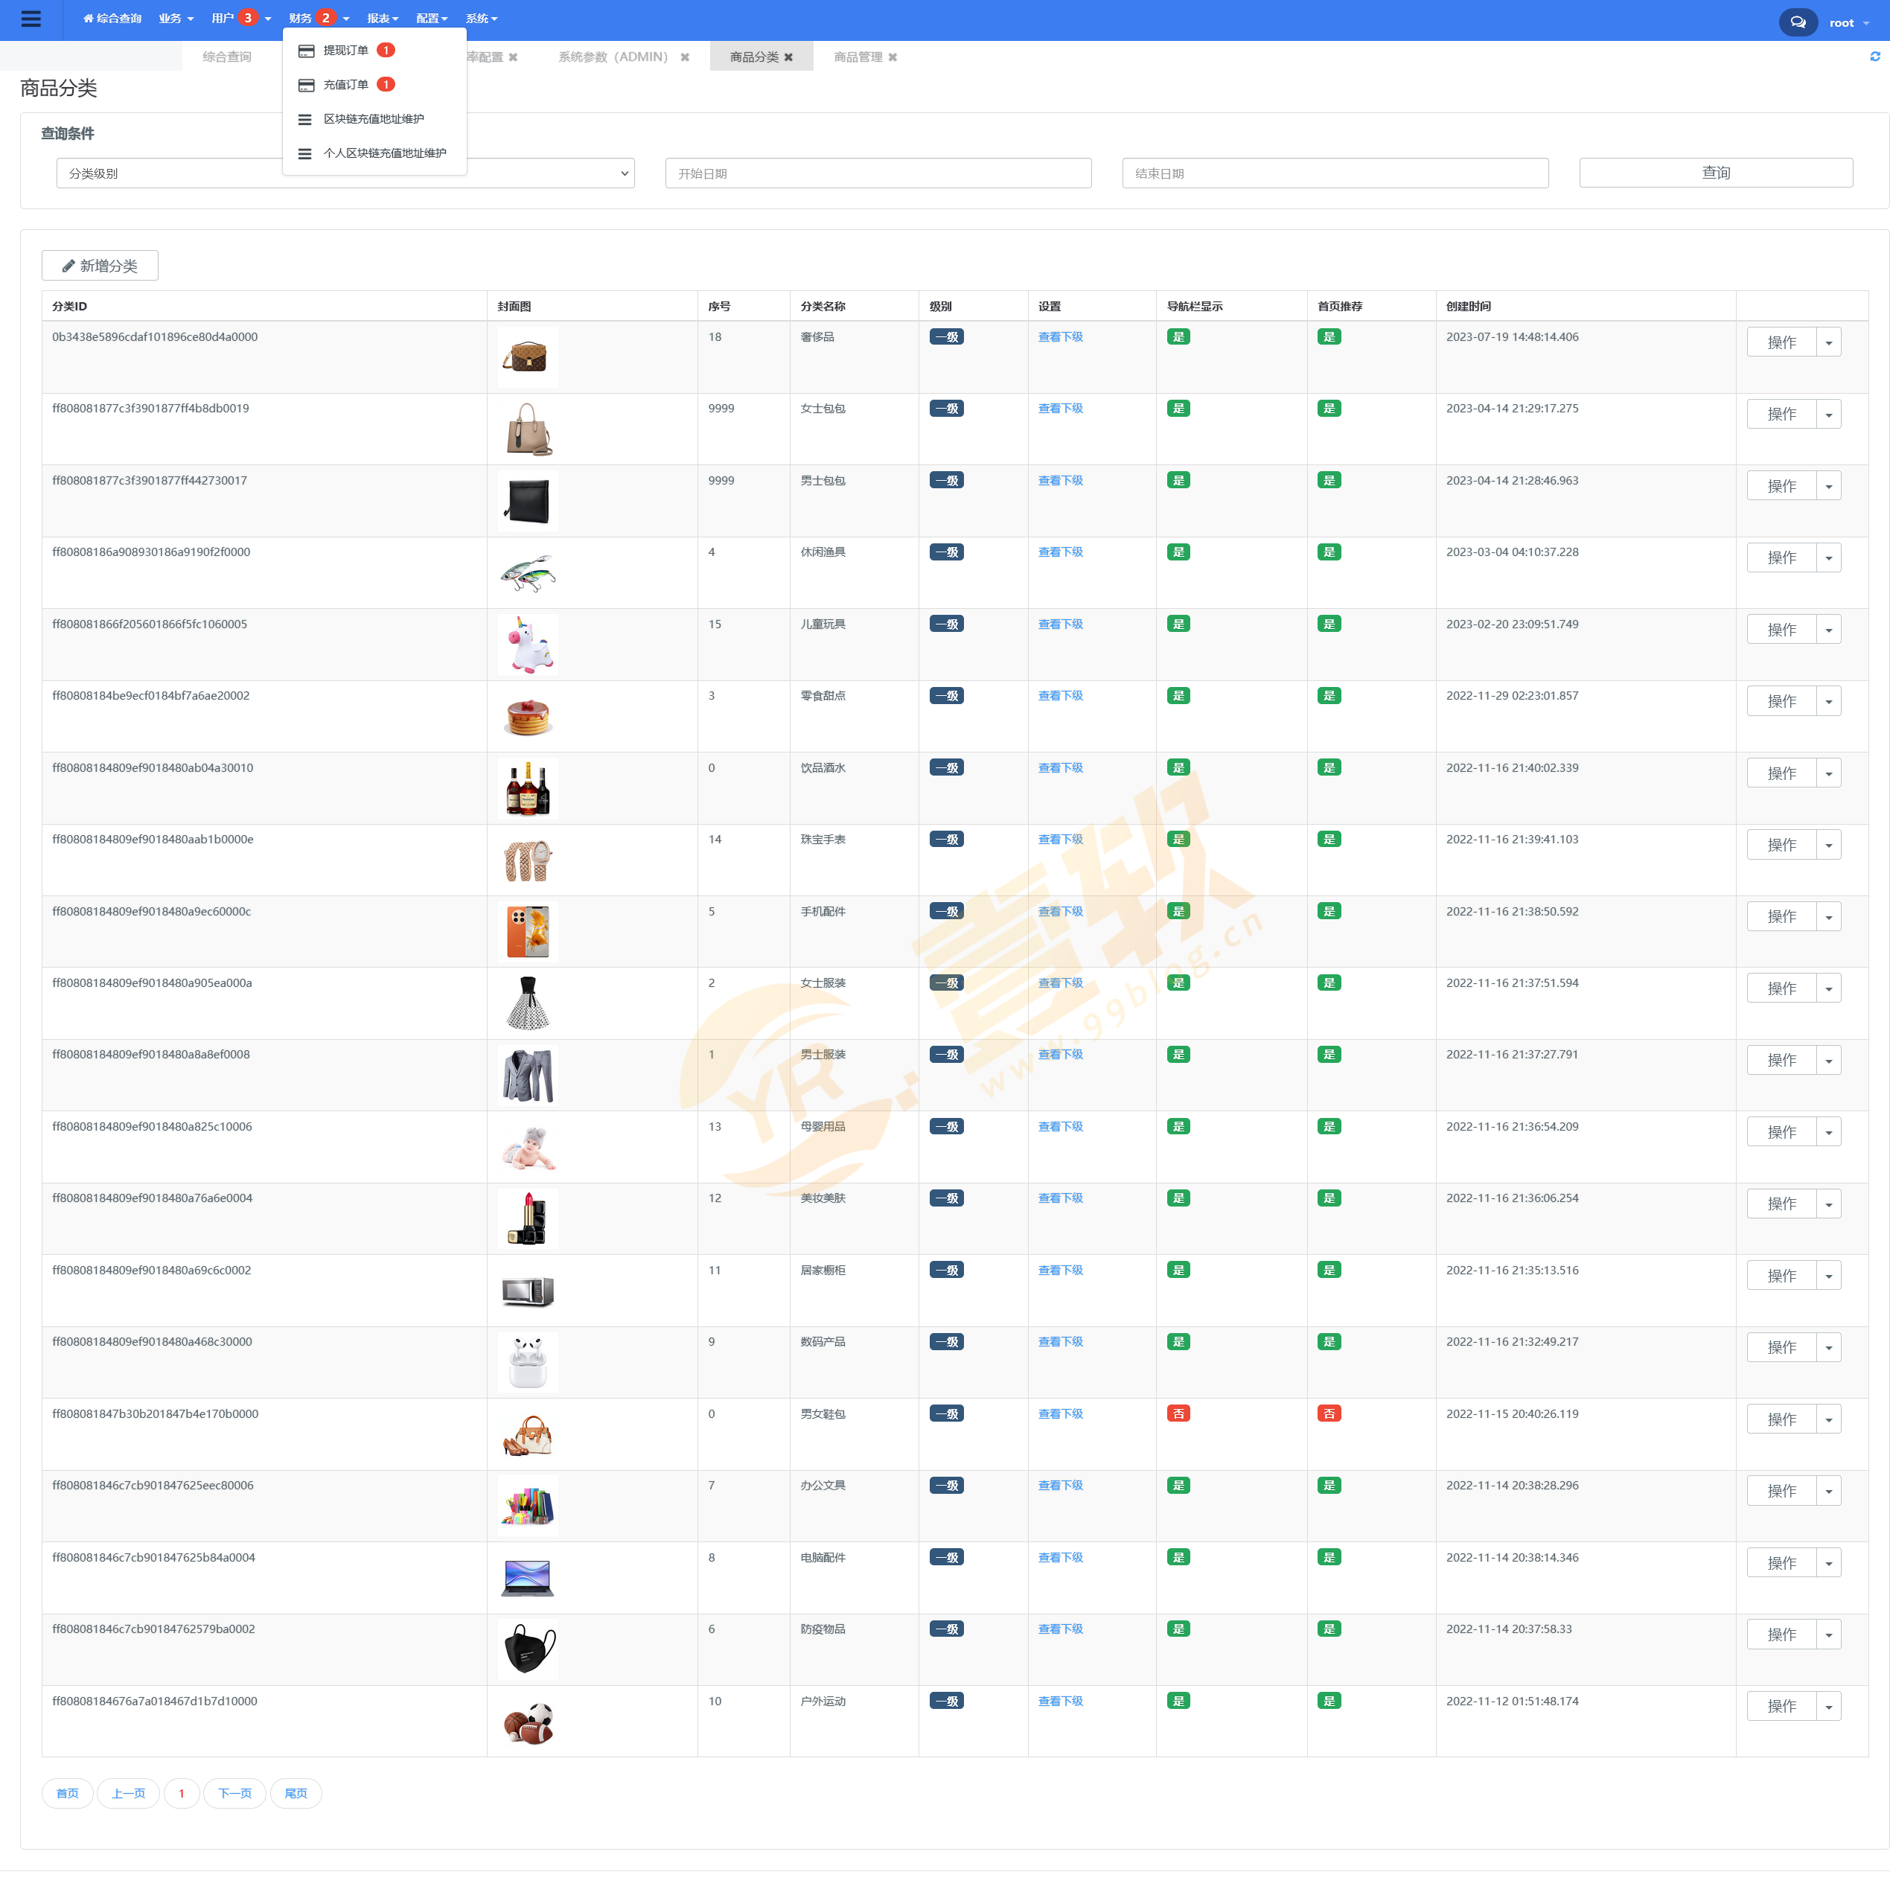This screenshot has height=1898, width=1890.
Task: Select 充值订单 from the 财务 menu
Action: (346, 85)
